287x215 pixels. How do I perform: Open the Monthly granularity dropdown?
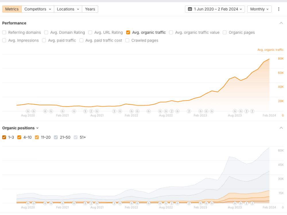tap(259, 9)
